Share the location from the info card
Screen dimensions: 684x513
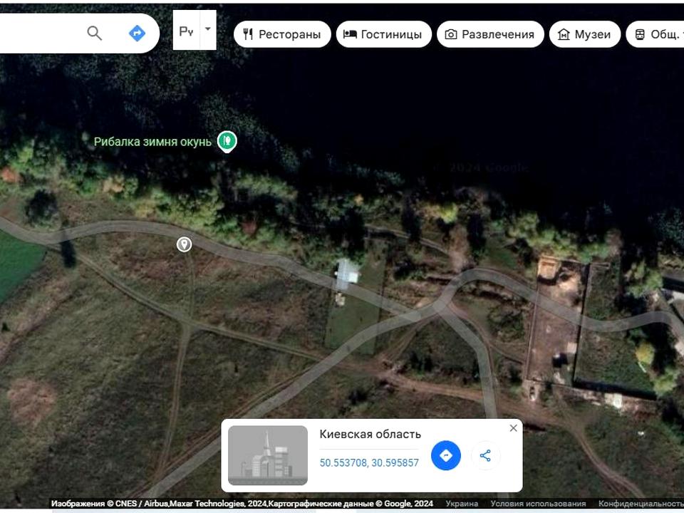pyautogui.click(x=485, y=455)
